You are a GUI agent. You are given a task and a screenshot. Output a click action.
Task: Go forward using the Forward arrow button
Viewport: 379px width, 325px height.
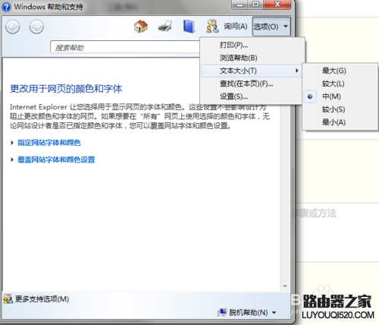click(36, 27)
